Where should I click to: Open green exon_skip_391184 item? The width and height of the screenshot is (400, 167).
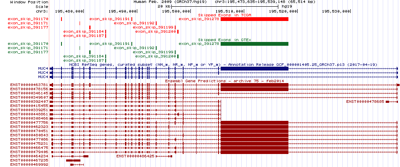83,56
